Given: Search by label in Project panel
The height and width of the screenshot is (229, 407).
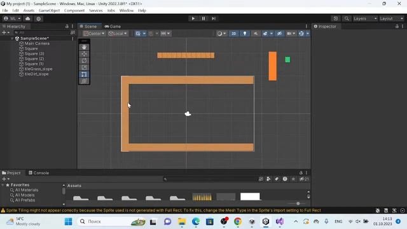Looking at the screenshot, I should coord(277,179).
